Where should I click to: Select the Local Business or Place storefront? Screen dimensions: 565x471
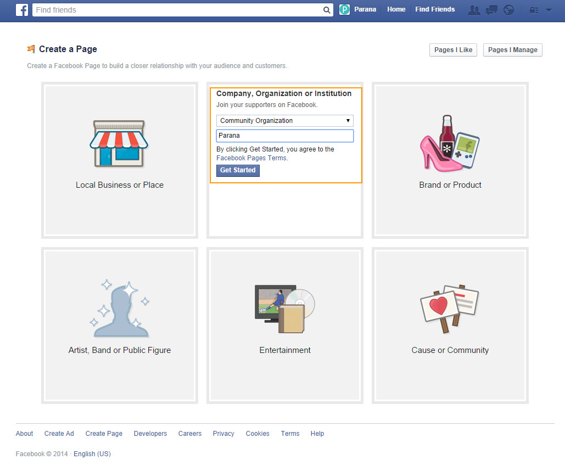point(120,160)
